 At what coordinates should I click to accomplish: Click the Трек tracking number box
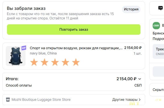[x=158, y=51]
